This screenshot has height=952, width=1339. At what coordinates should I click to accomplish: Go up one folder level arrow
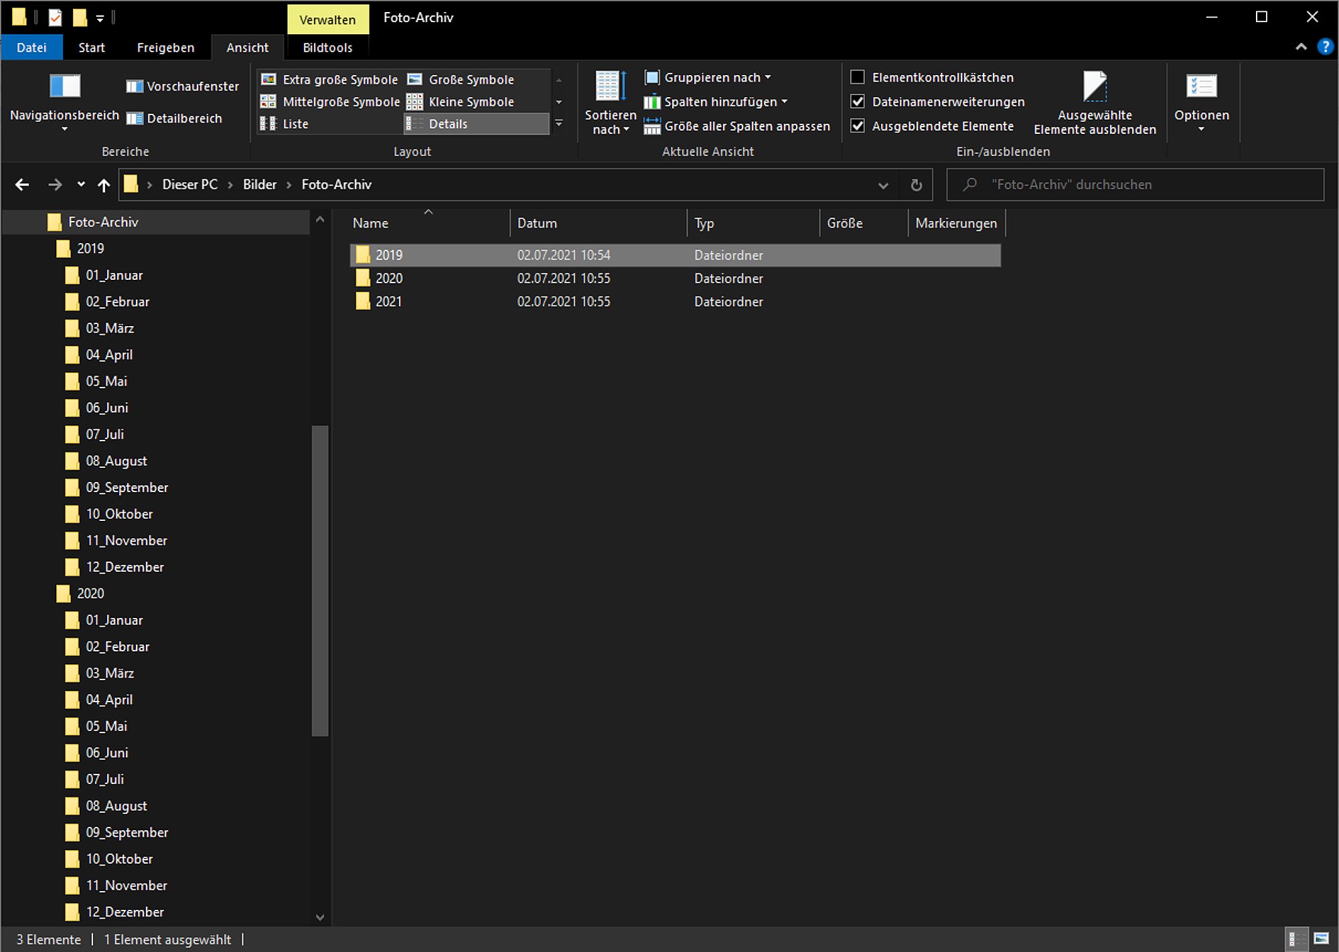click(x=104, y=185)
